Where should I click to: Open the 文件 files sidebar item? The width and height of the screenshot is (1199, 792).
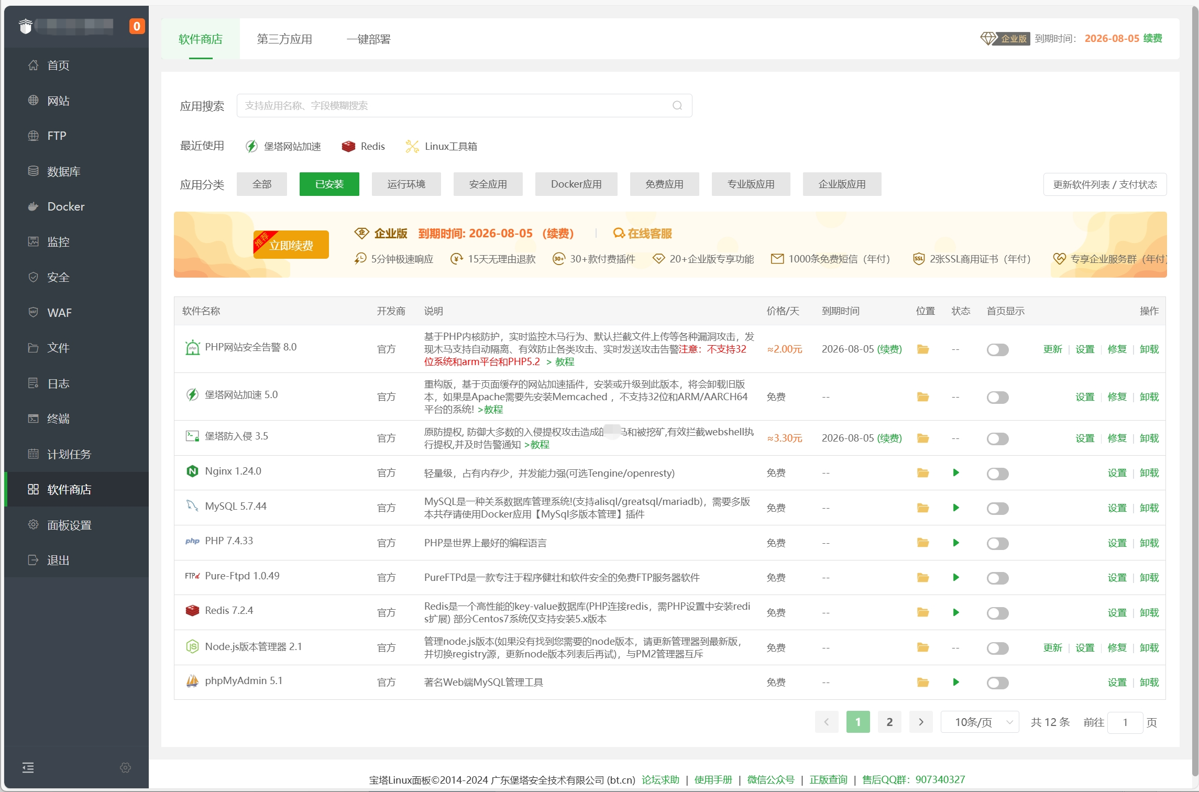(76, 348)
